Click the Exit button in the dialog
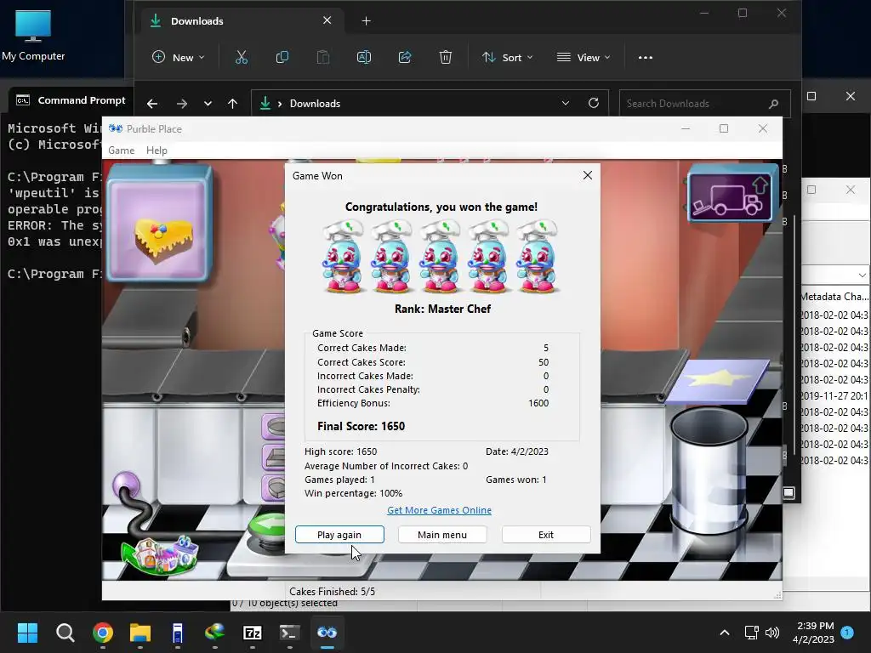This screenshot has height=653, width=871. click(546, 534)
